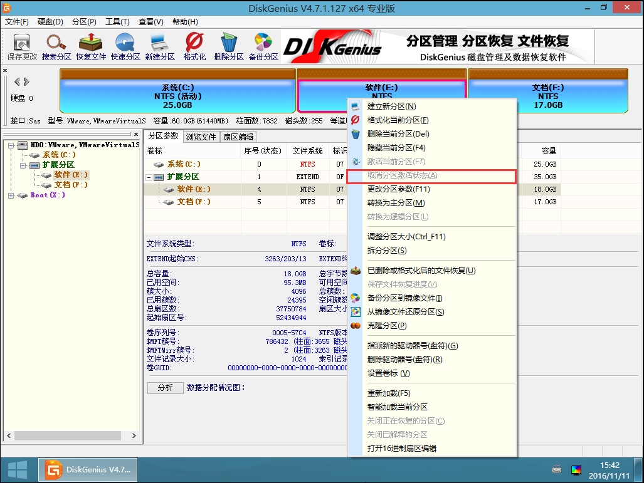This screenshot has width=644, height=483.
Task: Switch to the 浏览文件 tab
Action: coord(201,137)
